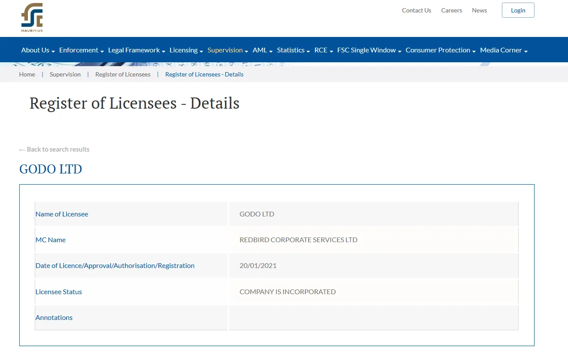Open Register of Licensees breadcrumb link
Viewport: 568px width, 356px height.
pyautogui.click(x=123, y=74)
